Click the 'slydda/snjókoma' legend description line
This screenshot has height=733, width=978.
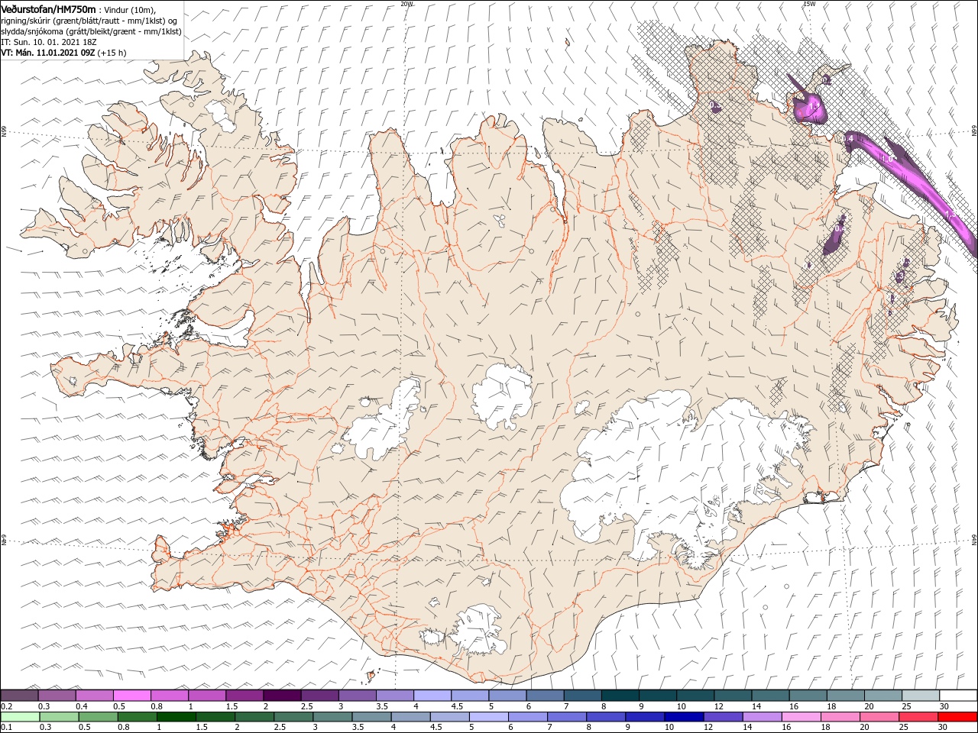[91, 31]
